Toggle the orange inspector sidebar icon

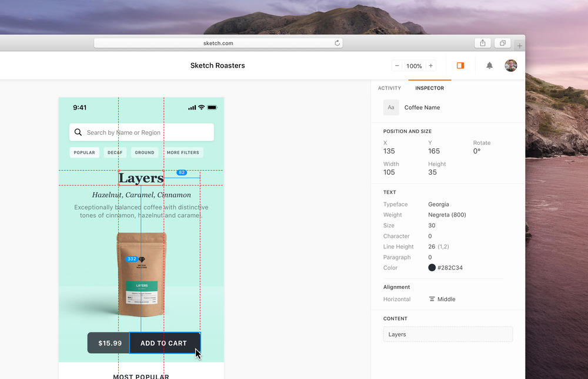460,66
